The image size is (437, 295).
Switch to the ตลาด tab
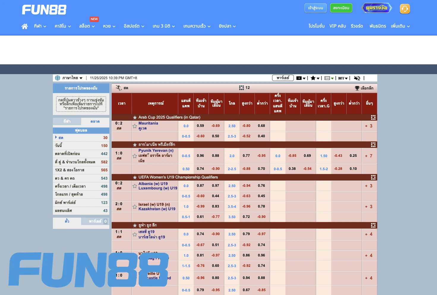[x=95, y=122]
